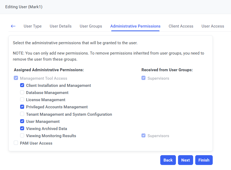The width and height of the screenshot is (231, 170).
Task: Switch to the User Access tab
Action: pyautogui.click(x=213, y=26)
